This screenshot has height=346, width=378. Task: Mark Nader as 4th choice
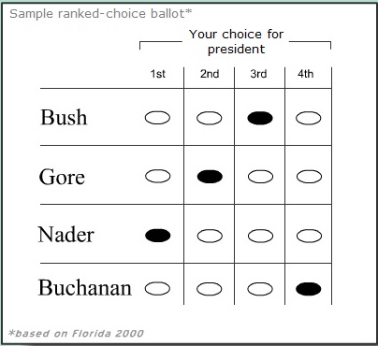click(309, 236)
